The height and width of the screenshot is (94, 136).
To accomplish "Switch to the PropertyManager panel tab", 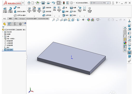I will pos(10,24).
